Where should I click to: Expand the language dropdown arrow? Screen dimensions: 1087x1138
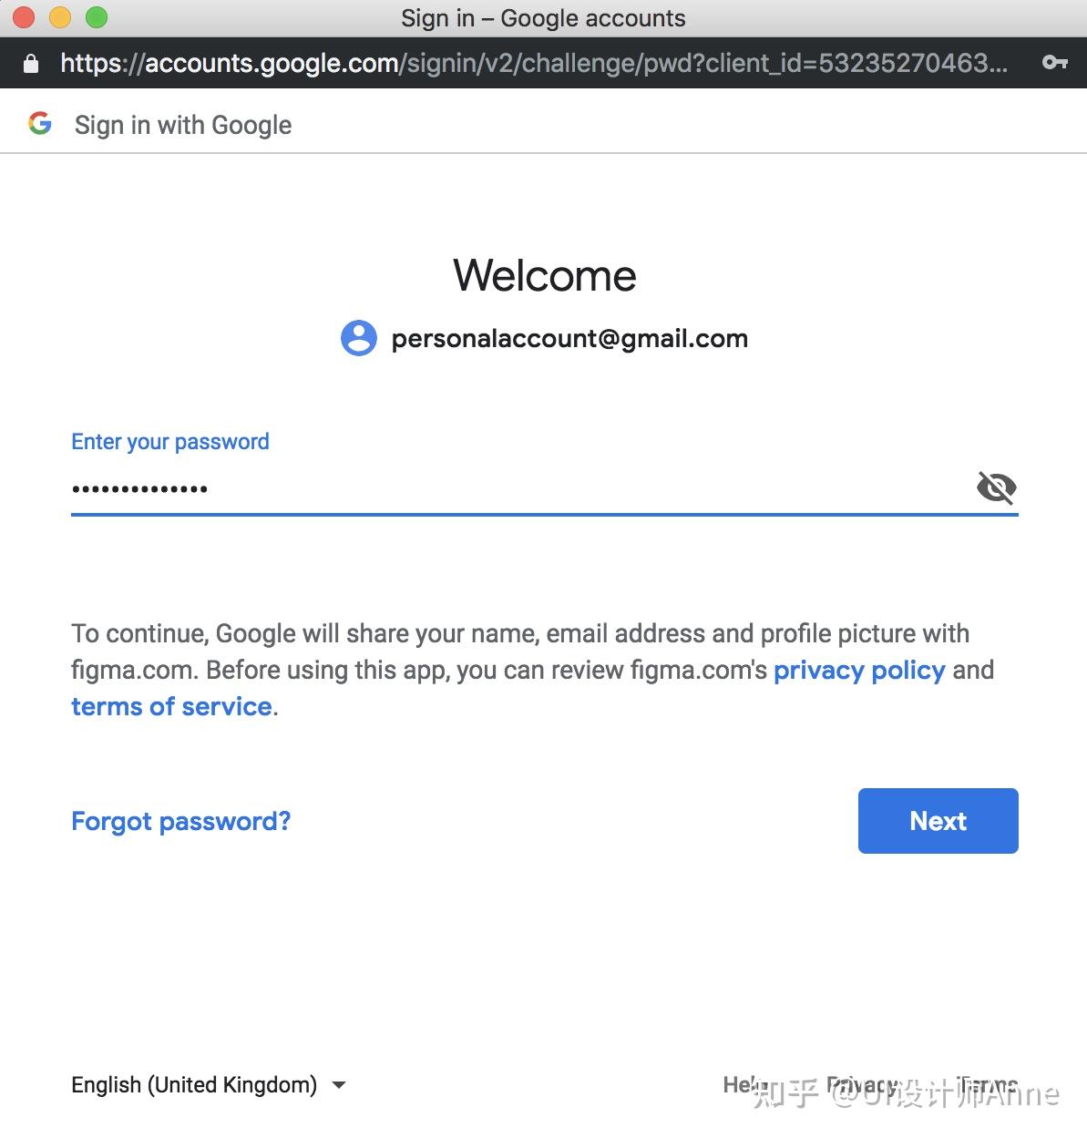(x=339, y=1084)
